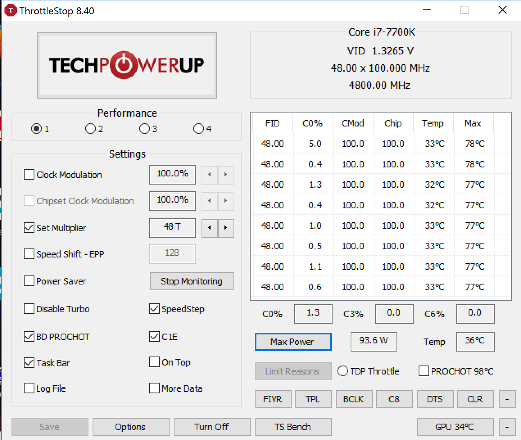Click the VID 1.3265 V text
The image size is (521, 440).
(x=381, y=51)
